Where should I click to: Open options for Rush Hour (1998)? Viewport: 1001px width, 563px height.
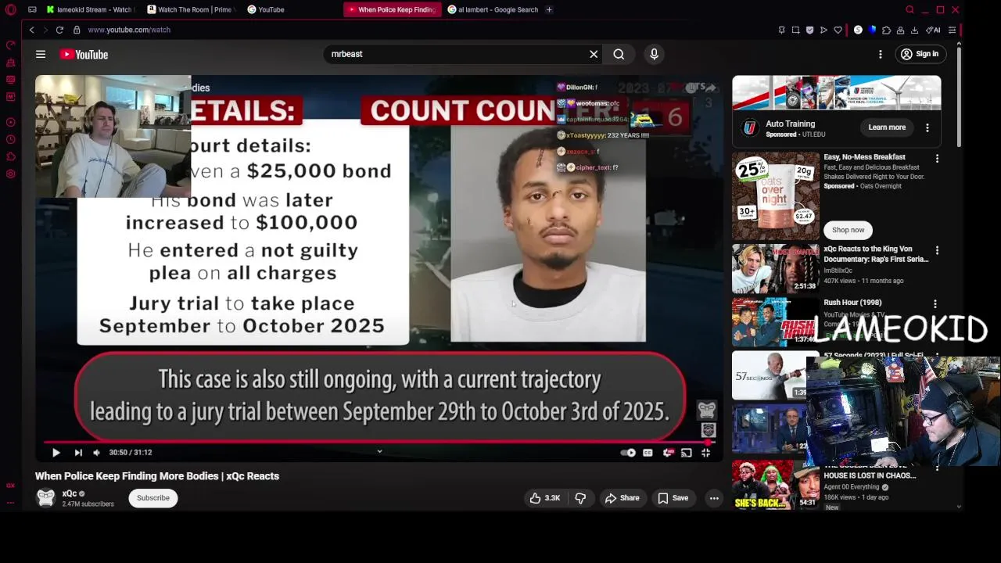tap(935, 303)
